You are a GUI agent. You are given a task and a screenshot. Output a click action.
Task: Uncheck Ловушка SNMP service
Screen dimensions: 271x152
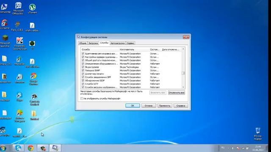point(83,71)
